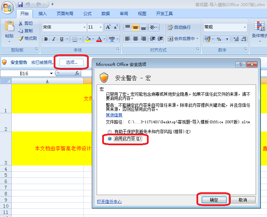This screenshot has width=267, height=217.
Task: Click 取消 to cancel the dialog
Action: 243,200
